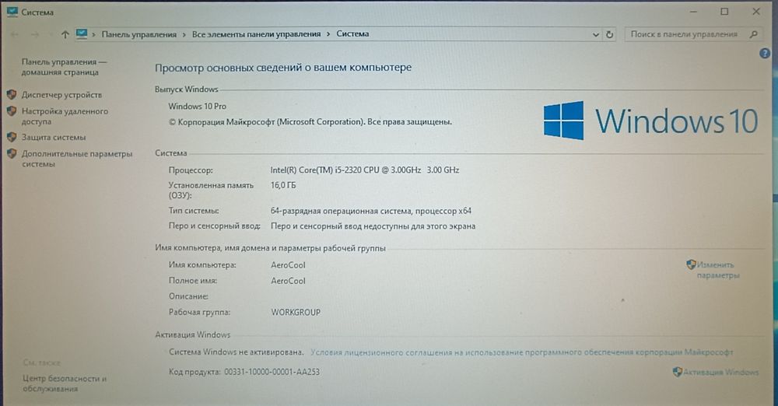Click the search magnifier icon

[754, 34]
